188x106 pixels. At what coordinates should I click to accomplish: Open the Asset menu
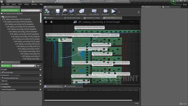(x=14, y=4)
